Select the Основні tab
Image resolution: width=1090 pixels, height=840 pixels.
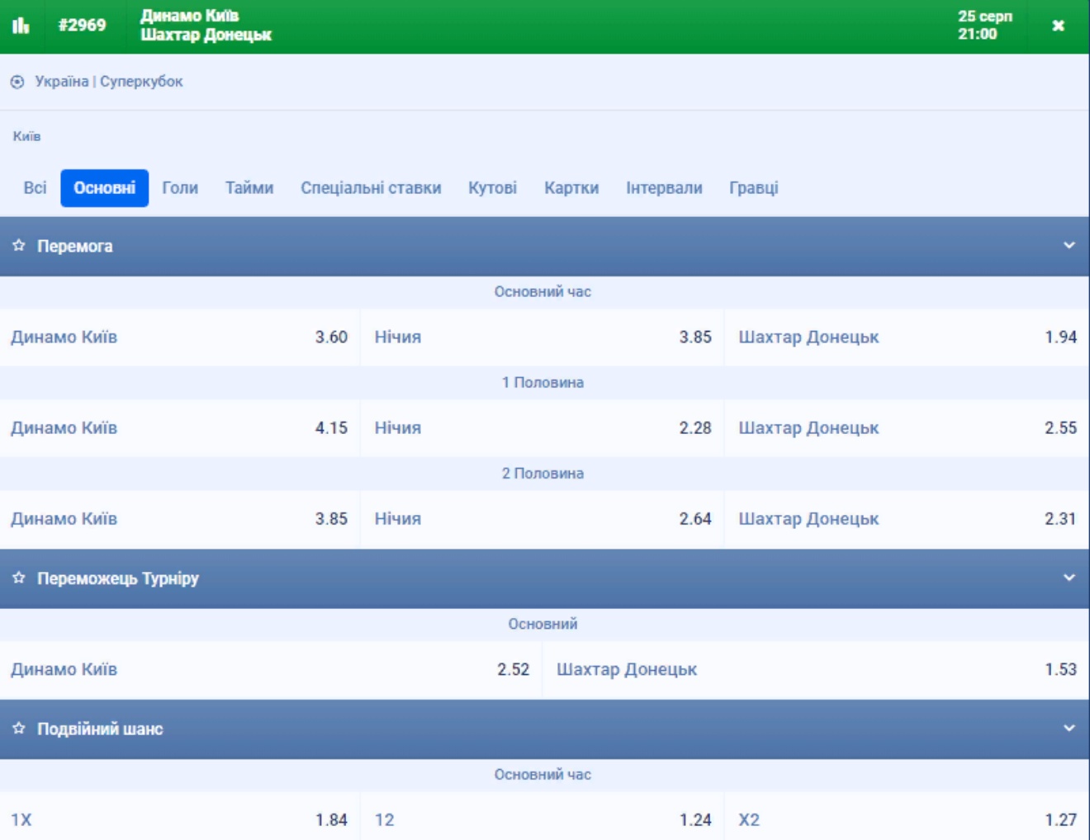(x=104, y=188)
